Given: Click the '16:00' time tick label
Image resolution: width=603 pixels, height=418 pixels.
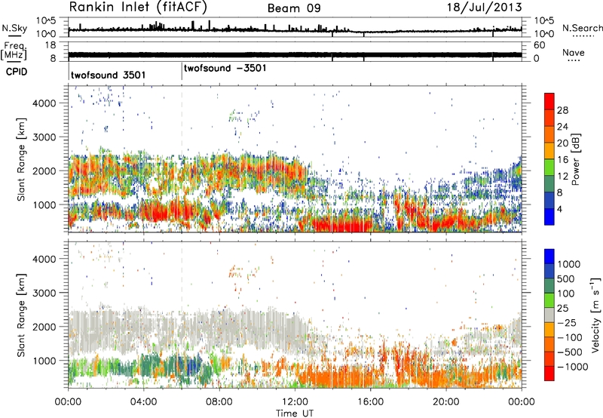Looking at the screenshot, I should click(x=370, y=402).
